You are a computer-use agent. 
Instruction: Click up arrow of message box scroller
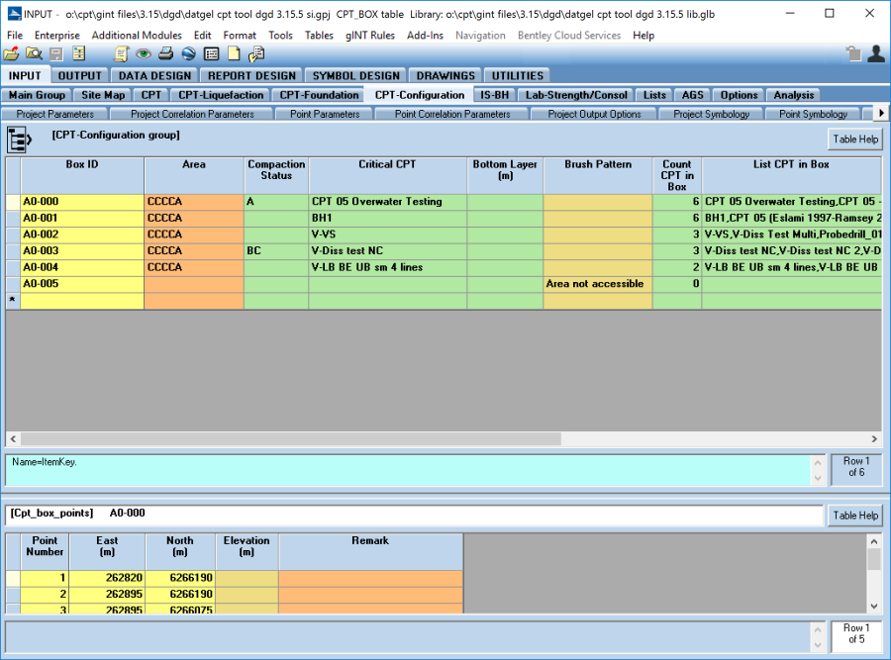coord(817,461)
